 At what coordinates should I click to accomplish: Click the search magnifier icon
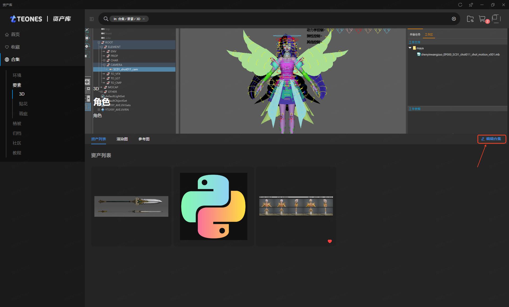(x=106, y=19)
